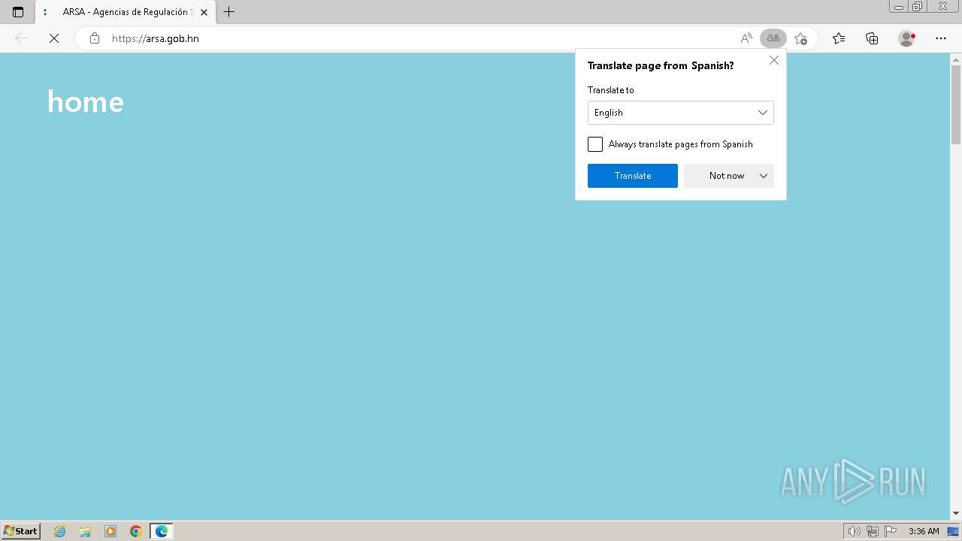Click the address bar showing arsa.gob.hn
962x541 pixels.
point(421,38)
